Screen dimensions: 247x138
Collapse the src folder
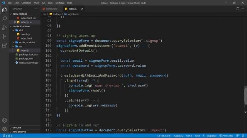pyautogui.click(x=20, y=46)
